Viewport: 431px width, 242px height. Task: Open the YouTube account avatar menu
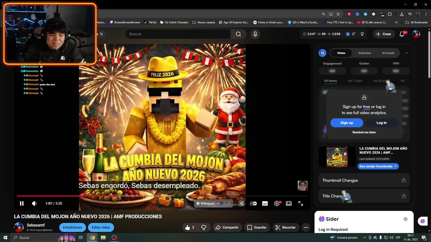[x=416, y=34]
